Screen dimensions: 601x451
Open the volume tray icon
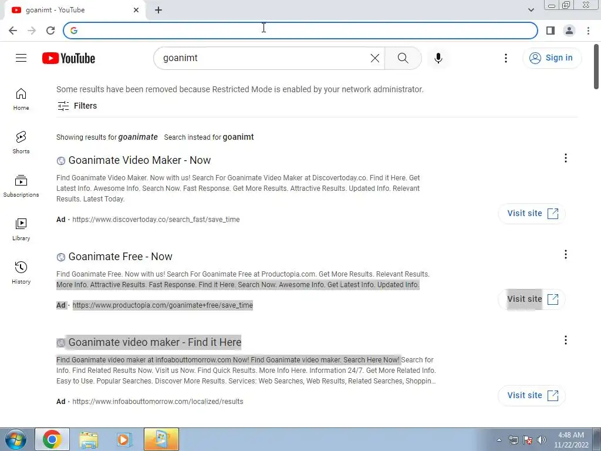click(x=542, y=440)
